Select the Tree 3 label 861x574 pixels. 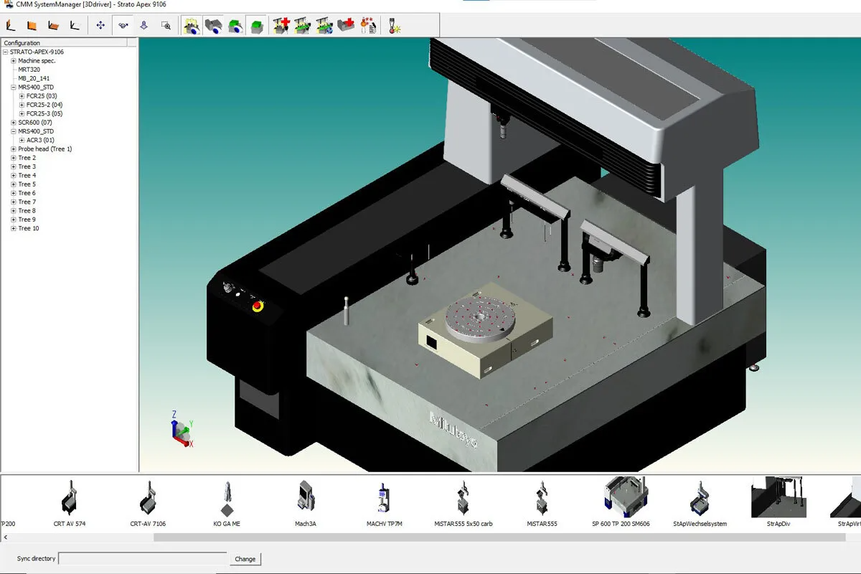(x=27, y=166)
